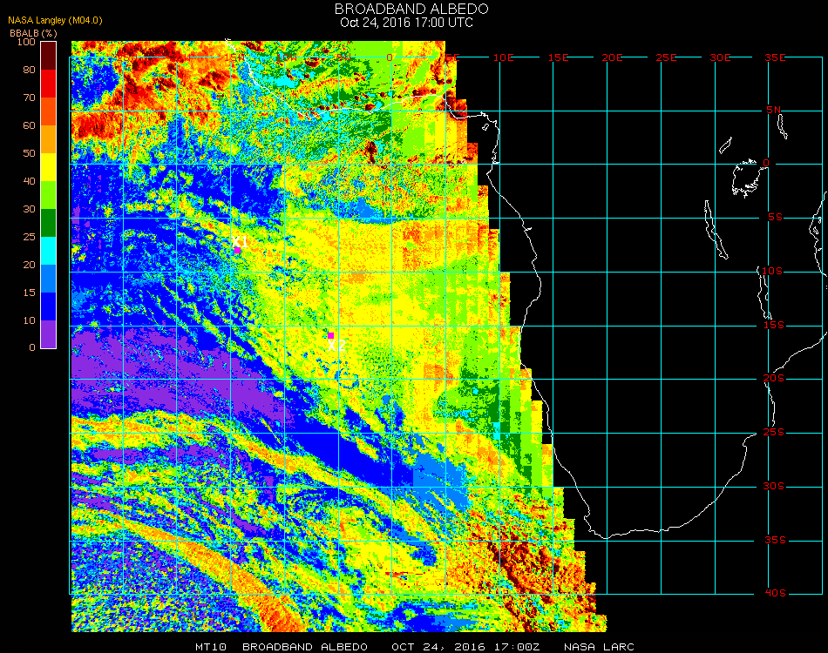This screenshot has height=653, width=828.
Task: Click the 30E longitude grid label
Action: [720, 57]
